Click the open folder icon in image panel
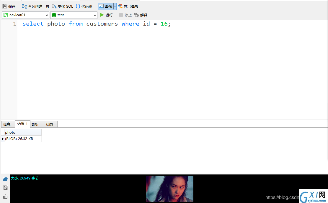Image resolution: width=328 pixels, height=203 pixels. click(5, 179)
